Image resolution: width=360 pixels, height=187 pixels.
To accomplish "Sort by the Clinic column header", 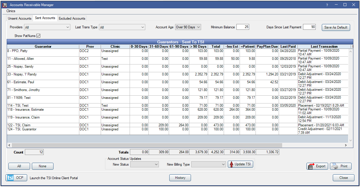I will (115, 46).
